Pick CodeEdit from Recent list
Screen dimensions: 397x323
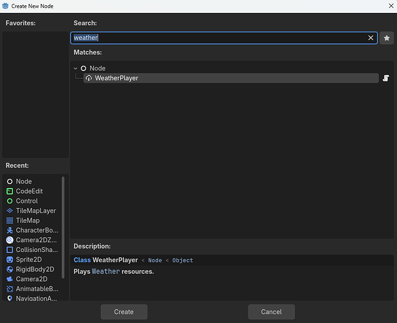pos(29,191)
